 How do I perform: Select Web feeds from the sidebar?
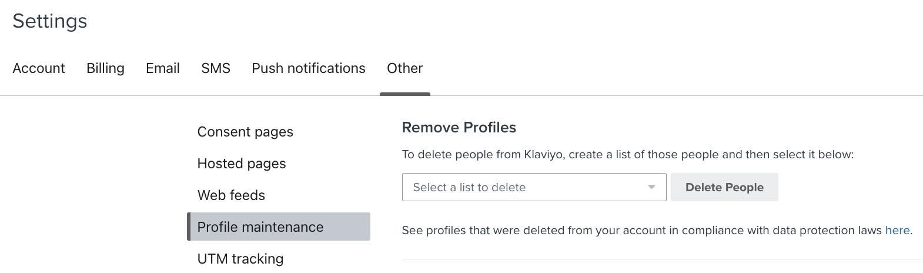pos(231,195)
